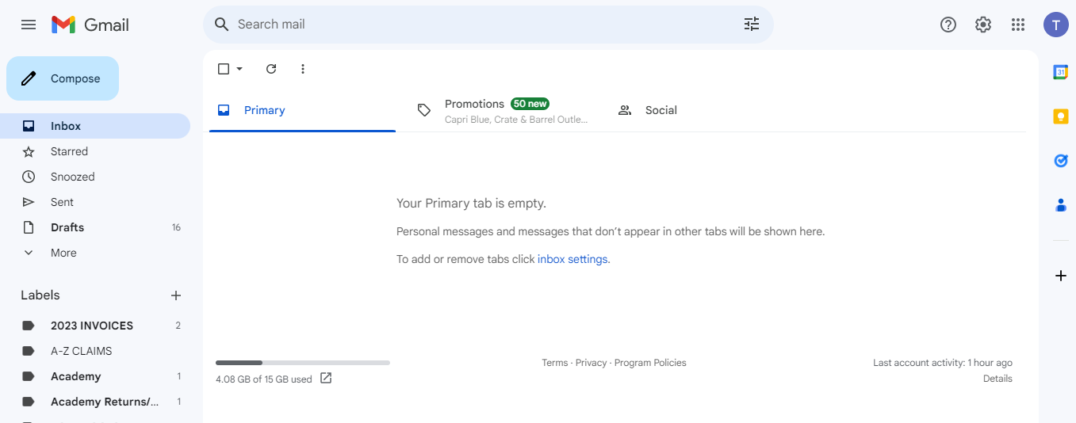The height and width of the screenshot is (423, 1076).
Task: Tick the select all messages checkbox
Action: tap(224, 69)
